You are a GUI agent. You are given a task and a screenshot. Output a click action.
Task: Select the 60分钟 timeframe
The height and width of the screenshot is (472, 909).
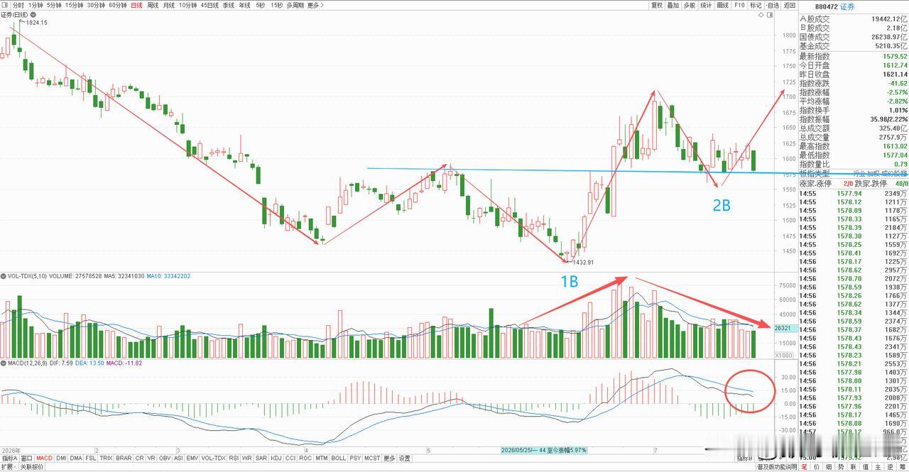point(118,5)
